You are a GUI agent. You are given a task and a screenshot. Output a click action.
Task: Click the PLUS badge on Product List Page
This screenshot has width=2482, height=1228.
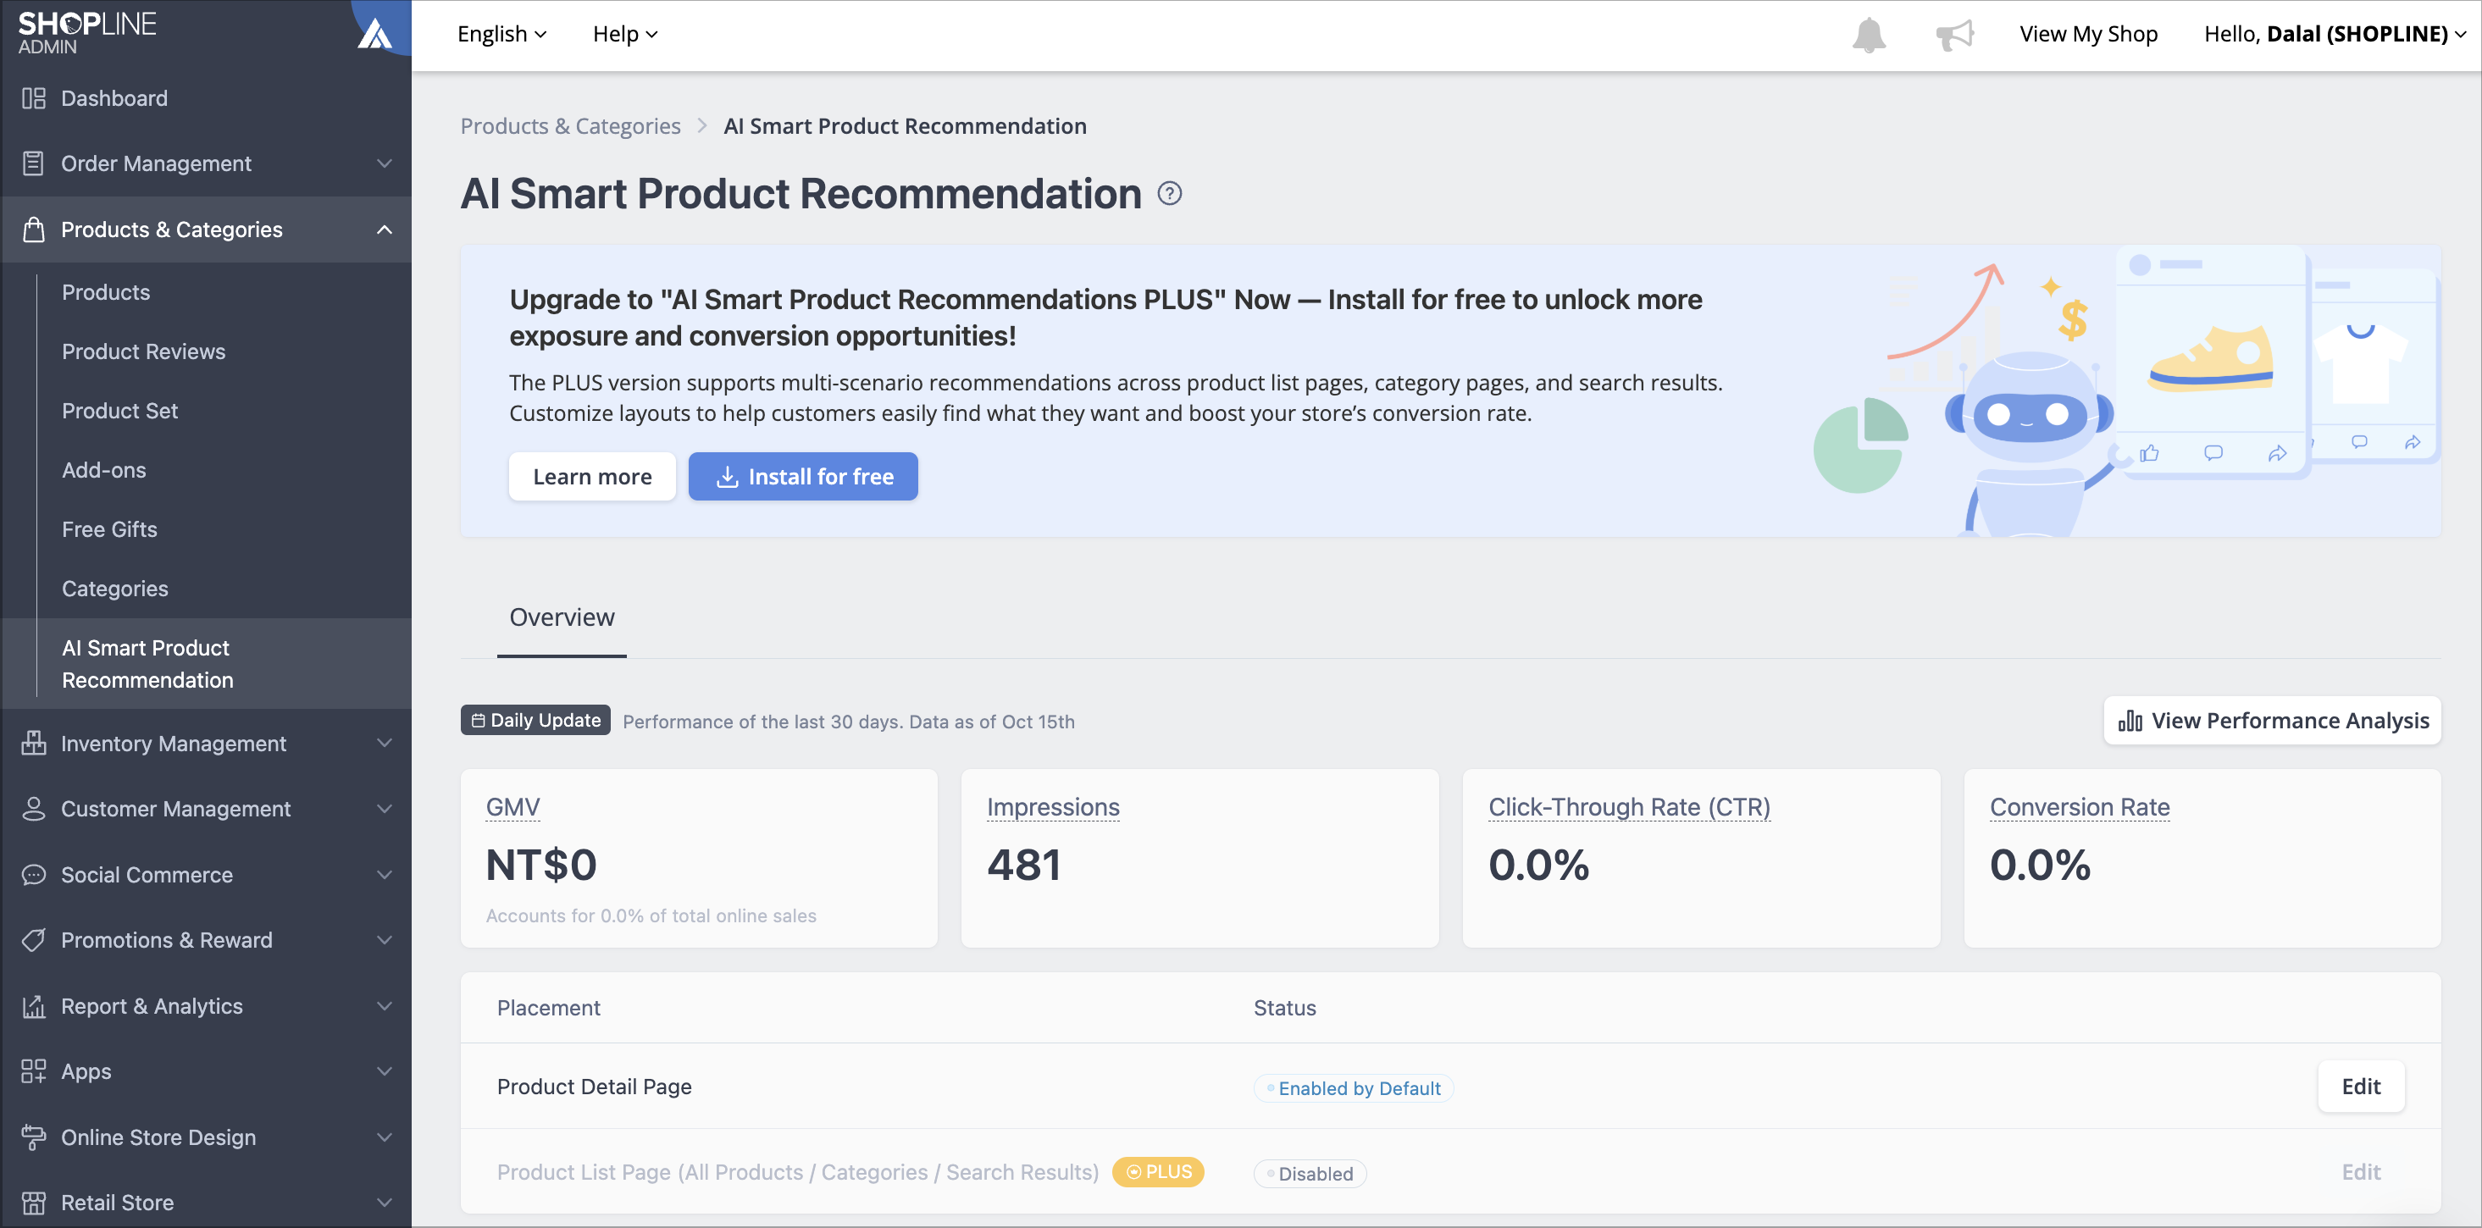(x=1158, y=1172)
